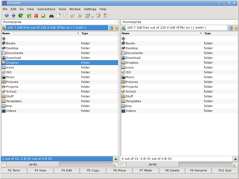Select the Videos folder icon in the right panel

123,111
